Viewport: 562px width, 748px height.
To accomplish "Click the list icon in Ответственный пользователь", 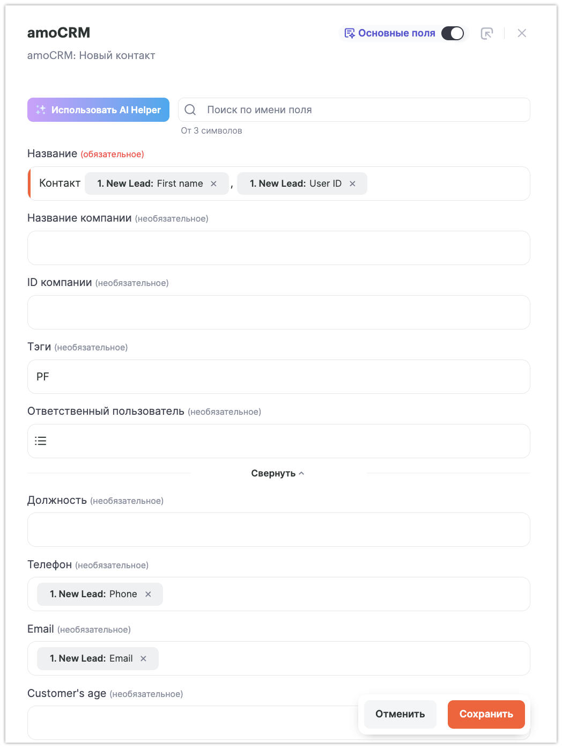I will (41, 441).
